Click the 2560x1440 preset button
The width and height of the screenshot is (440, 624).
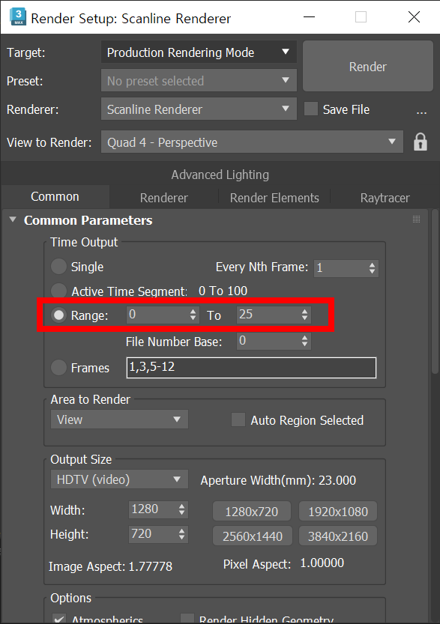pos(252,536)
